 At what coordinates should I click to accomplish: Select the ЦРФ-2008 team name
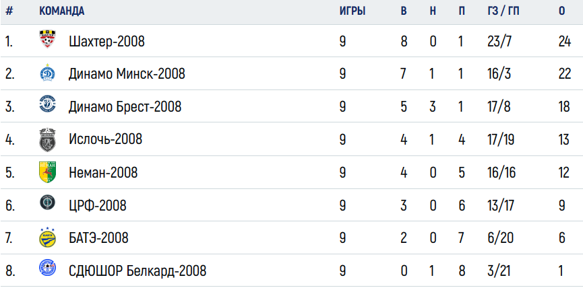pos(98,205)
